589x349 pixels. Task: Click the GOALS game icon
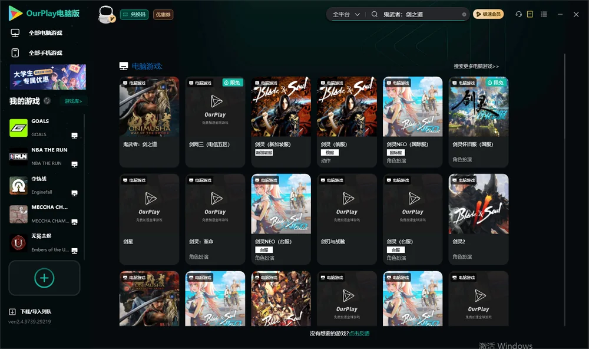pyautogui.click(x=18, y=128)
